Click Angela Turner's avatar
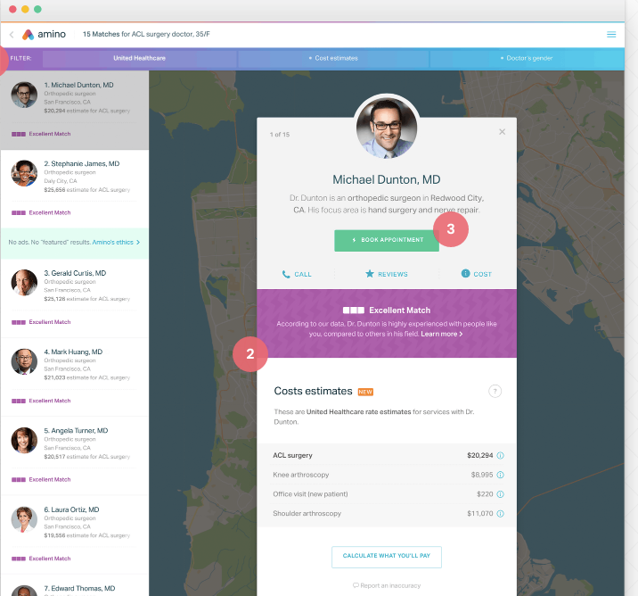 point(24,440)
